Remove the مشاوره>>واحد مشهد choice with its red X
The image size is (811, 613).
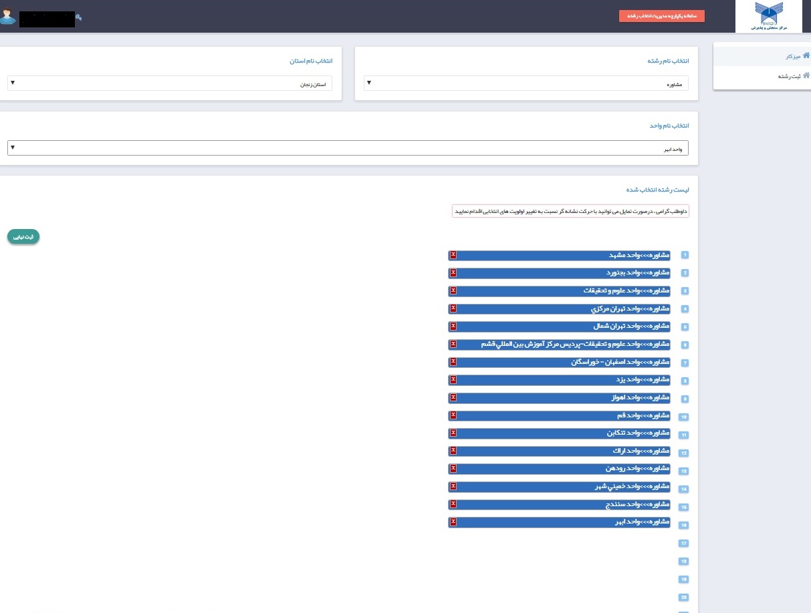click(453, 254)
